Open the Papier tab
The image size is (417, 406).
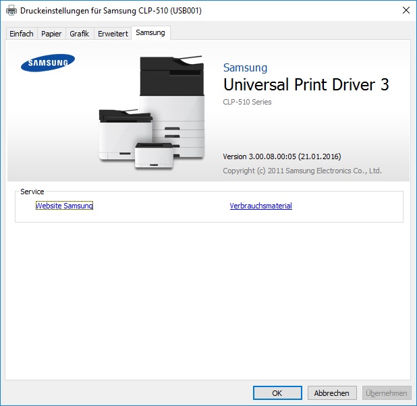point(51,34)
